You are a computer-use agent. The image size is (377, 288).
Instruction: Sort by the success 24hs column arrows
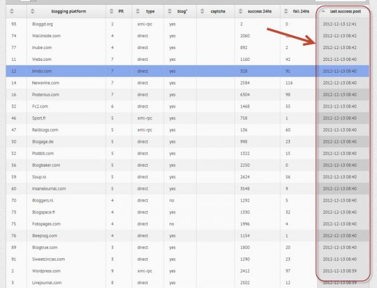(240, 11)
